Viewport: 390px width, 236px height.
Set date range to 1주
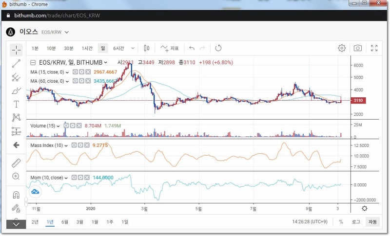click(110, 222)
